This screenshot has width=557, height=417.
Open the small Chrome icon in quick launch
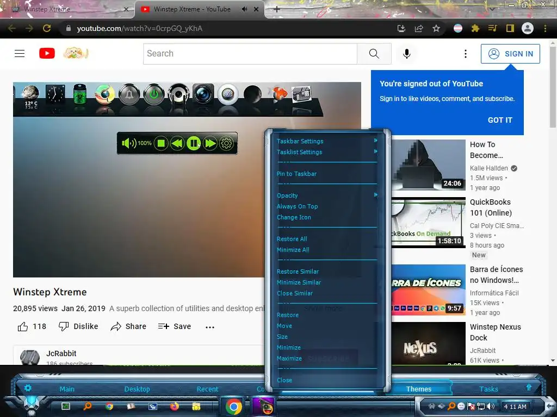(109, 406)
